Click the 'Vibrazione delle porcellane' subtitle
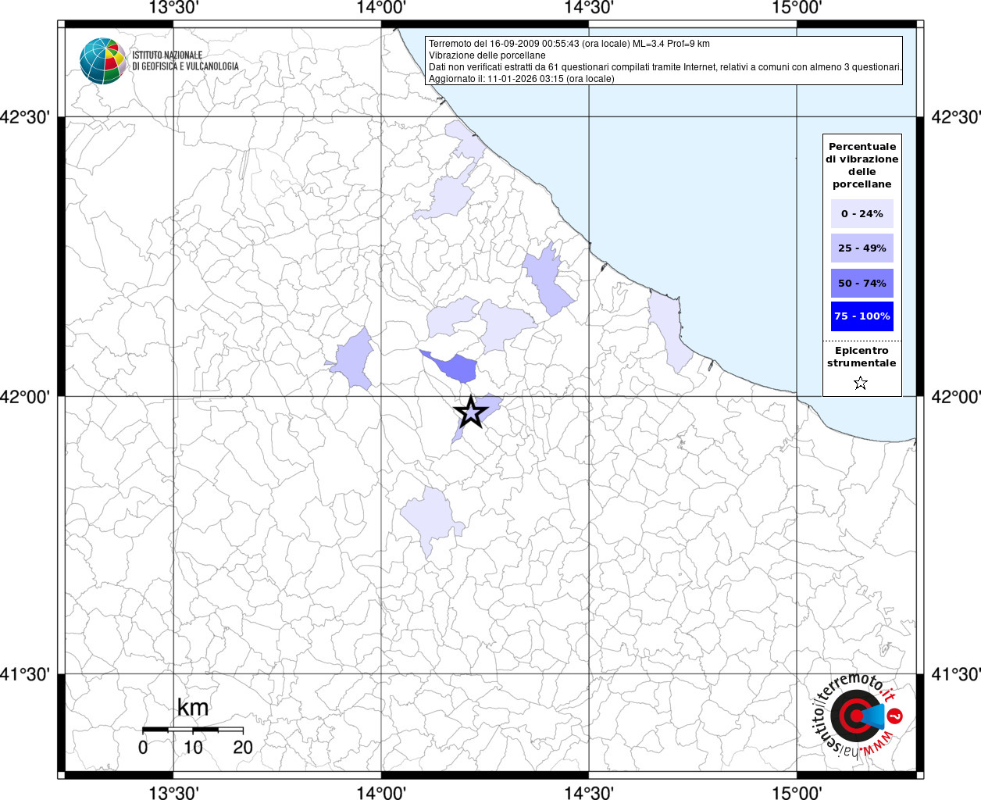 [x=487, y=55]
